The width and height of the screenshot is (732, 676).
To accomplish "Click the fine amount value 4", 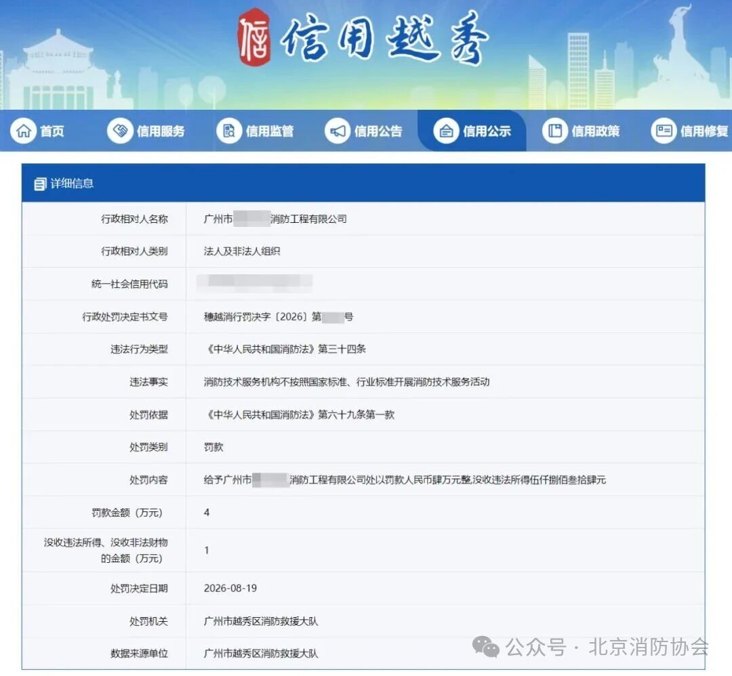I will click(207, 512).
